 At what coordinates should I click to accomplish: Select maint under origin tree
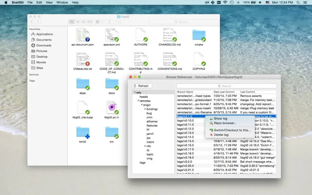[x=150, y=142]
